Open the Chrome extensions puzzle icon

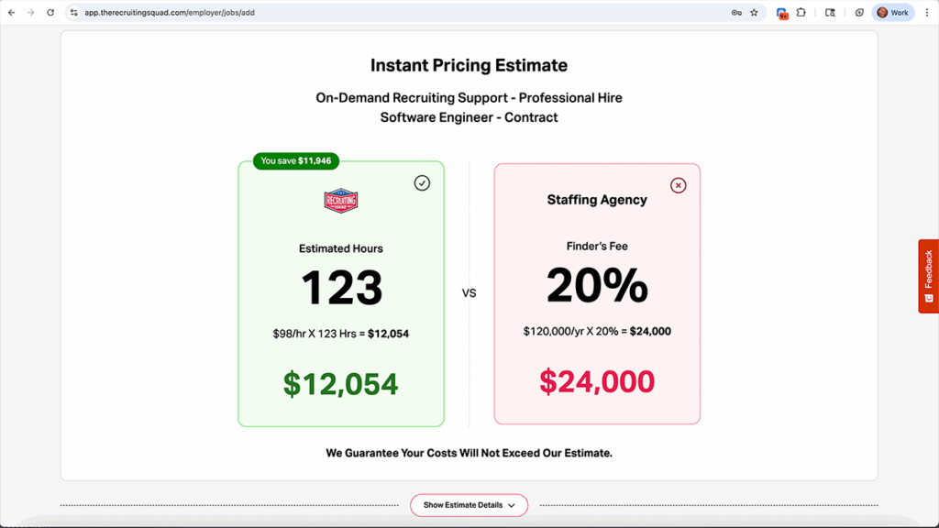802,12
